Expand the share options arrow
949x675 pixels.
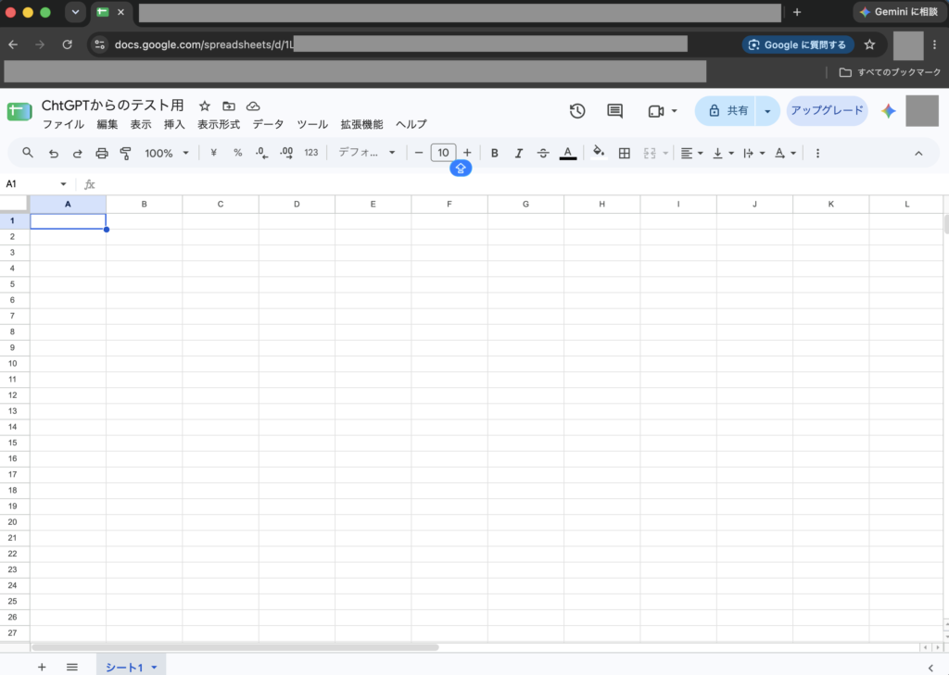767,111
